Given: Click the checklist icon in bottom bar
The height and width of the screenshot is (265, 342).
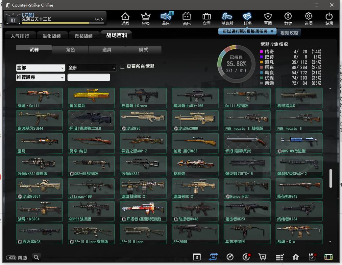Looking at the screenshot, I should [280, 257].
